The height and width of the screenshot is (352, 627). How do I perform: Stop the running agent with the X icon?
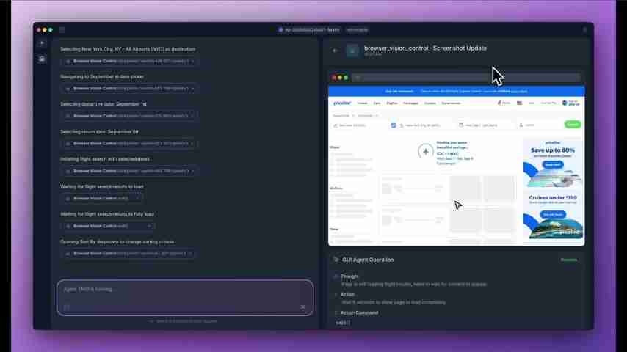(302, 307)
